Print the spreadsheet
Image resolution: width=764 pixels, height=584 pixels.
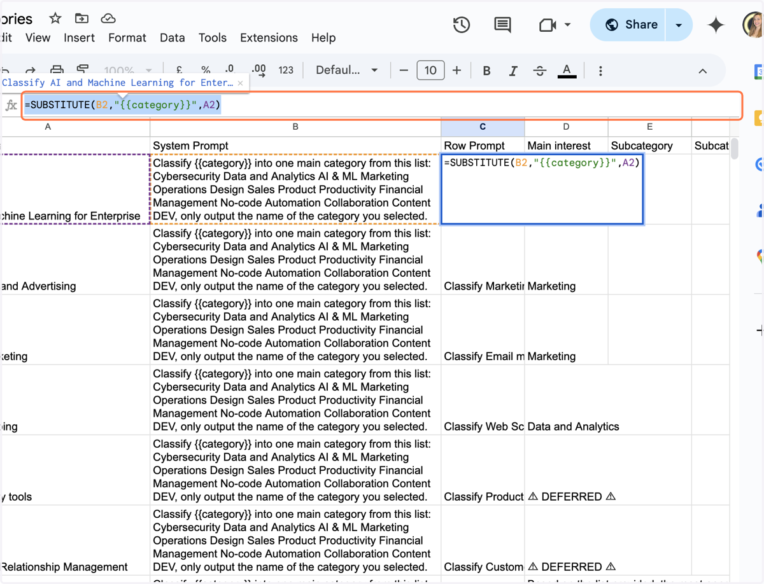pos(57,70)
